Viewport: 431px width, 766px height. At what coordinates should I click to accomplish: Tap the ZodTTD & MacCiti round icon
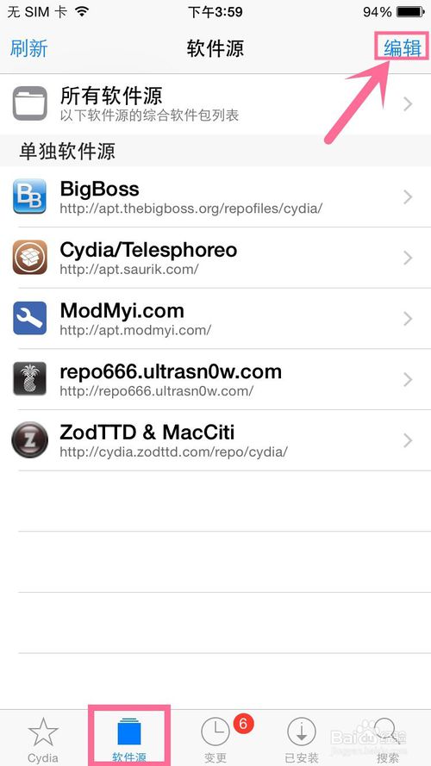point(30,439)
